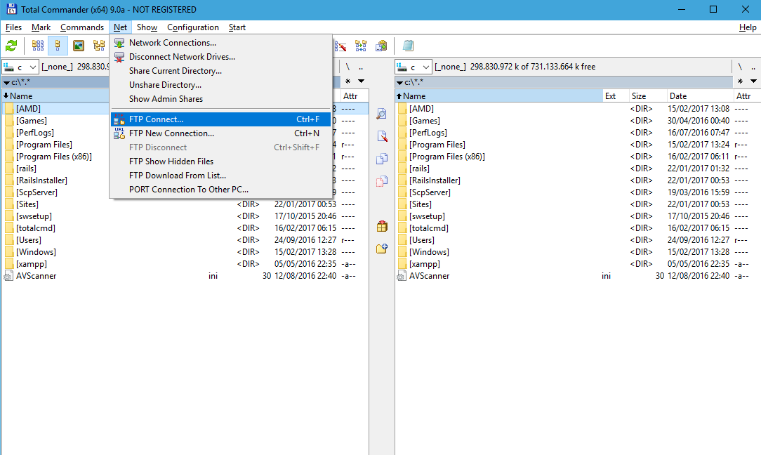Click the Network Connections menu icon
Image resolution: width=761 pixels, height=455 pixels.
click(119, 43)
